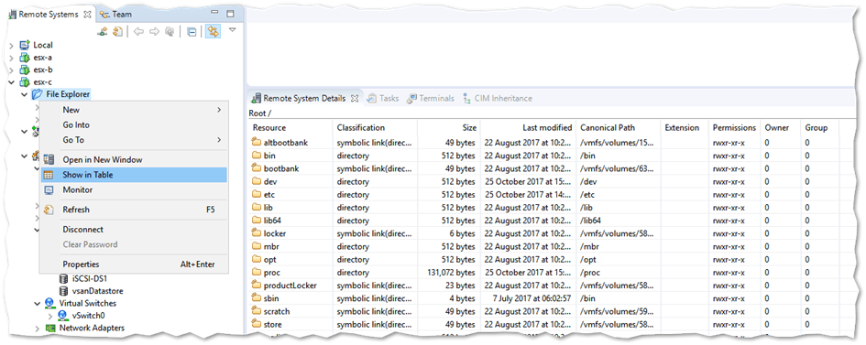Viewport: 866px width, 345px height.
Task: Click the Define a connection toolbar icon
Action: pos(102,31)
